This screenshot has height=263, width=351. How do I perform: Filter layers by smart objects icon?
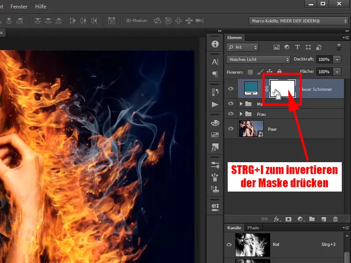pyautogui.click(x=319, y=47)
